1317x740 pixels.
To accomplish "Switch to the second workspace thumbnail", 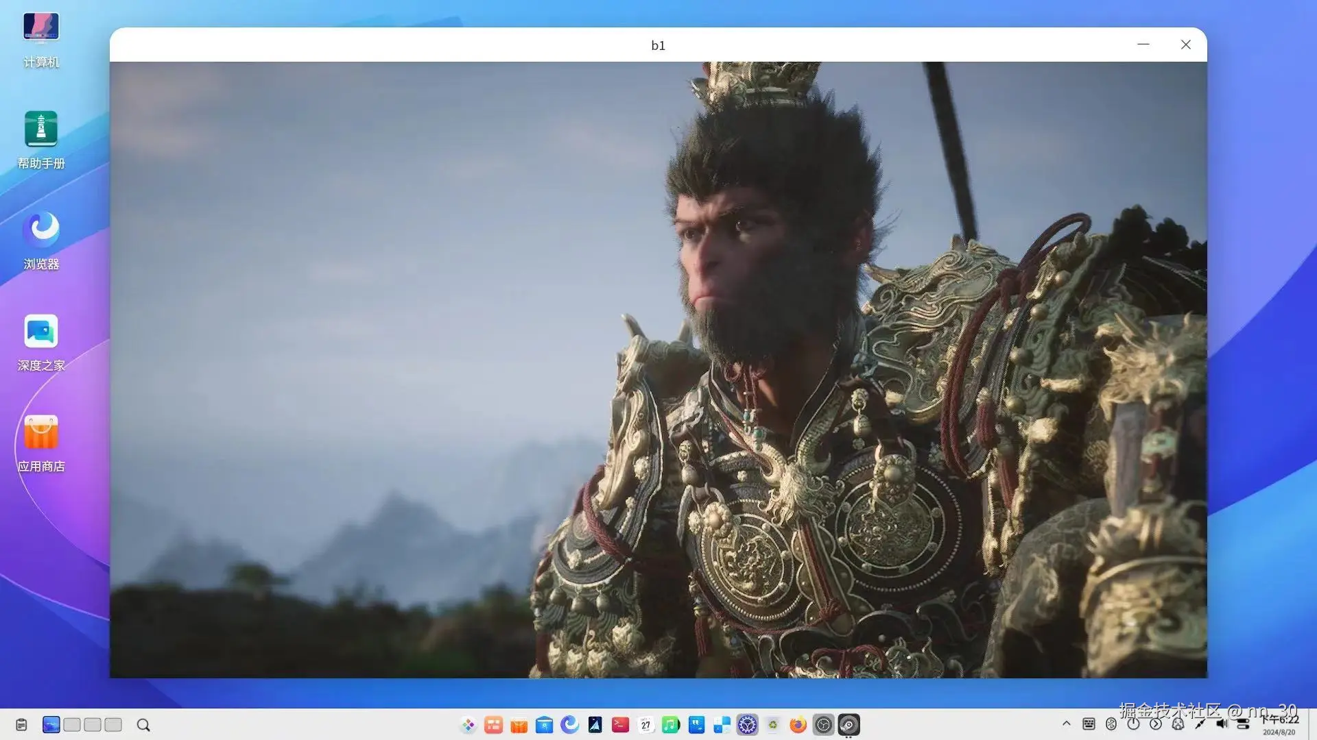I will click(72, 725).
